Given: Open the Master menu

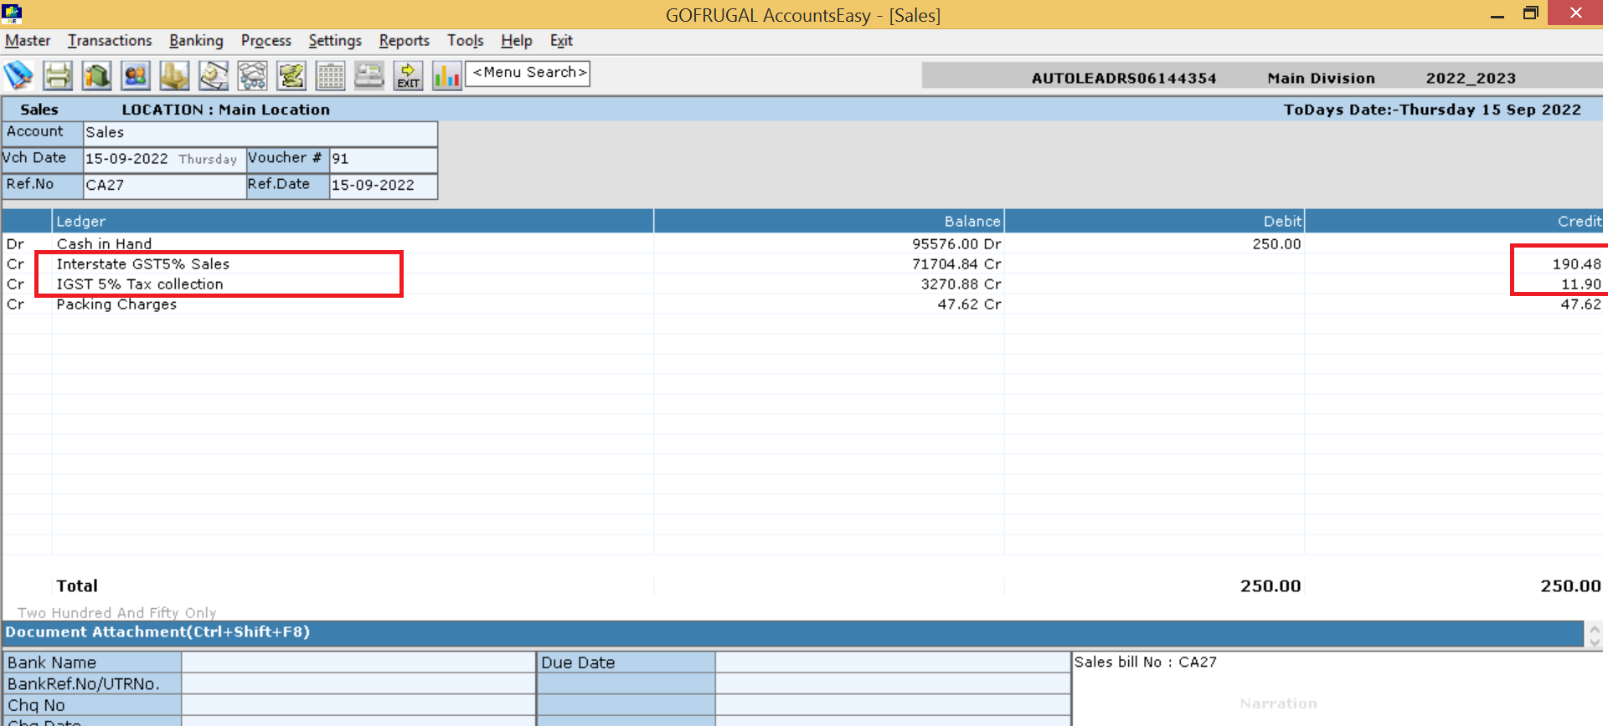Looking at the screenshot, I should [x=28, y=40].
